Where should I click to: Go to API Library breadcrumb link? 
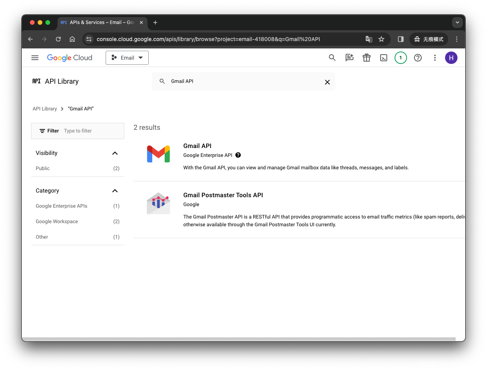(x=45, y=109)
